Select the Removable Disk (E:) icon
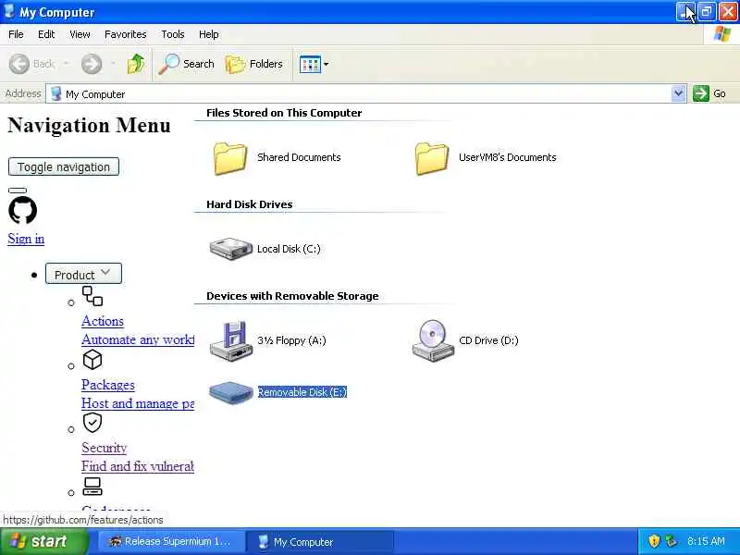 [230, 392]
